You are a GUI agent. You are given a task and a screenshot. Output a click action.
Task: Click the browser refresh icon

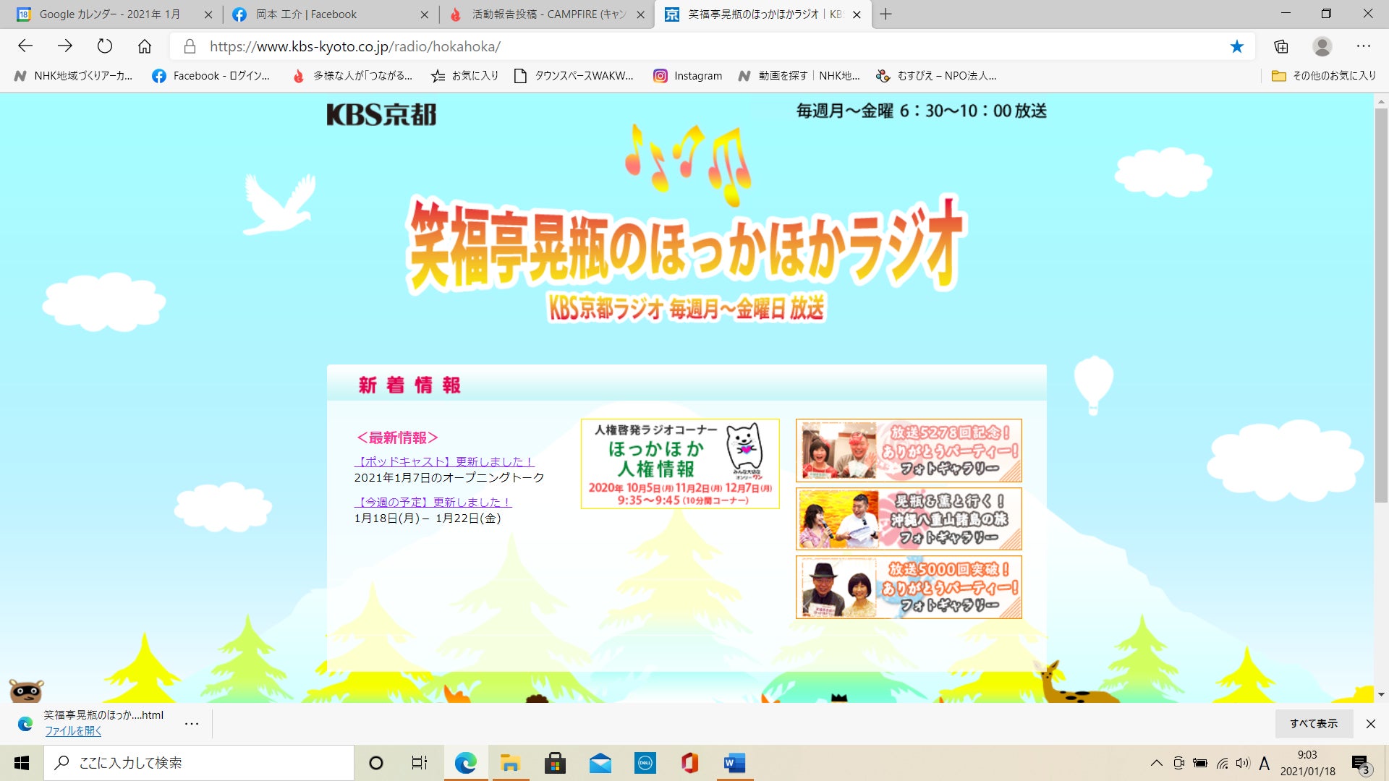[105, 46]
